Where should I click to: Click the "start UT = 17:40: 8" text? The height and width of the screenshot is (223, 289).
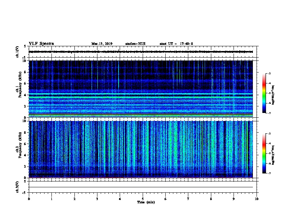176,44
